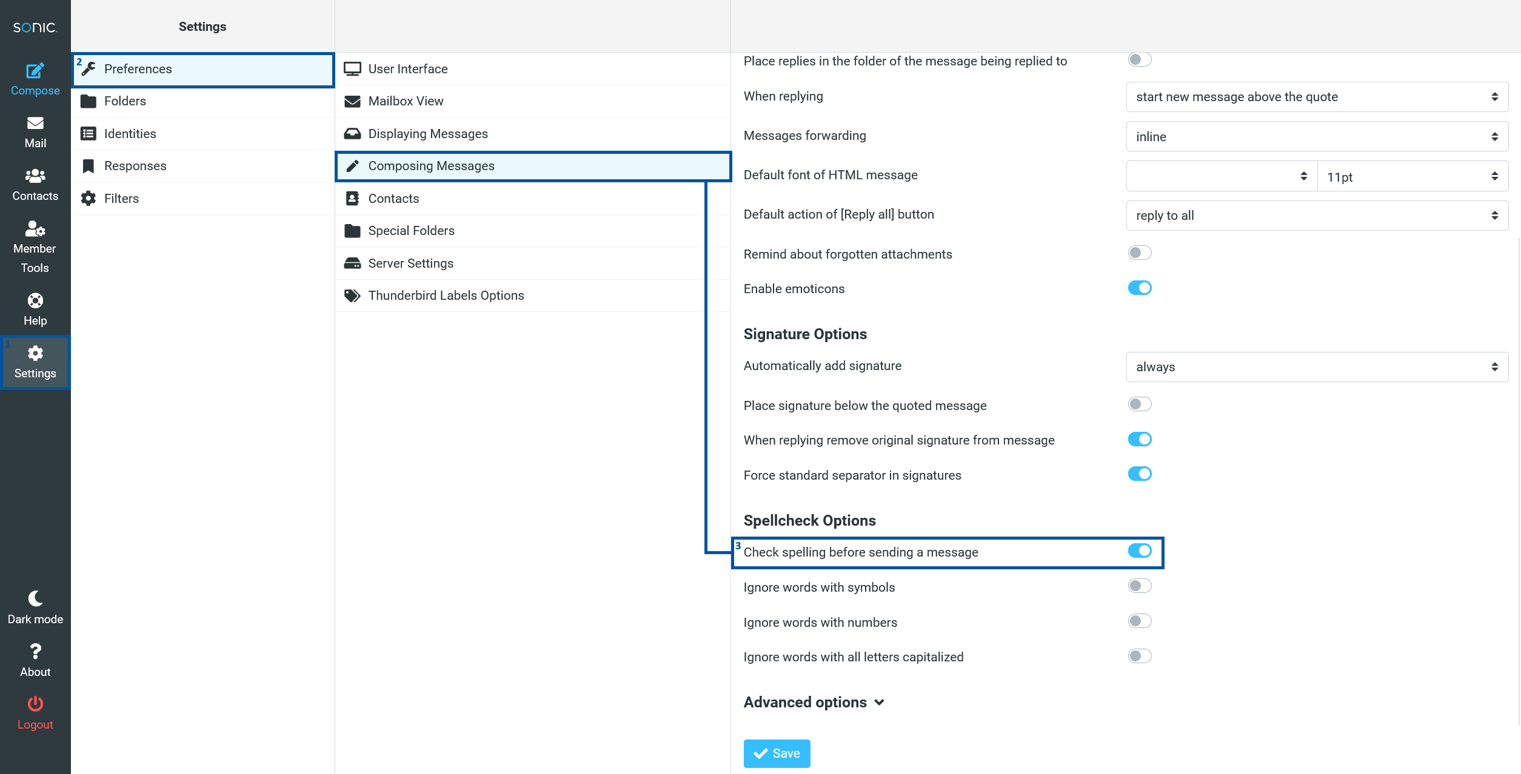Screen dimensions: 1521x774
Task: Click the Thunderbird Labels tags icon
Action: 352,296
